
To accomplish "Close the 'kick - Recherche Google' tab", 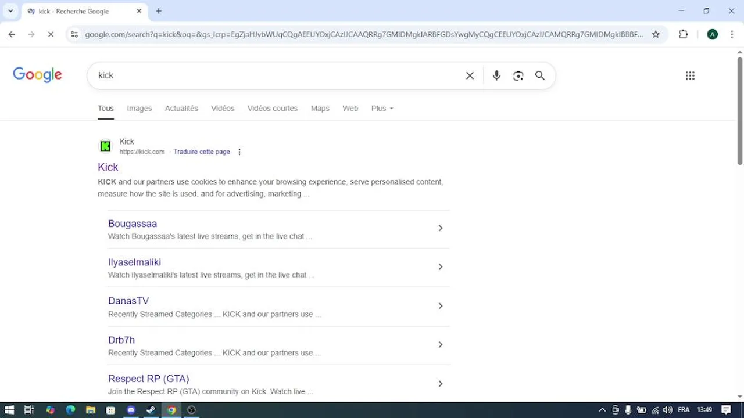I will [139, 11].
